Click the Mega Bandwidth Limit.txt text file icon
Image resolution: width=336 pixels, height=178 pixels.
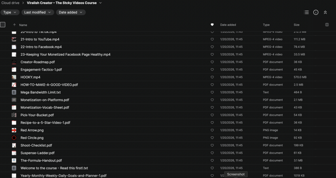pos(14,92)
